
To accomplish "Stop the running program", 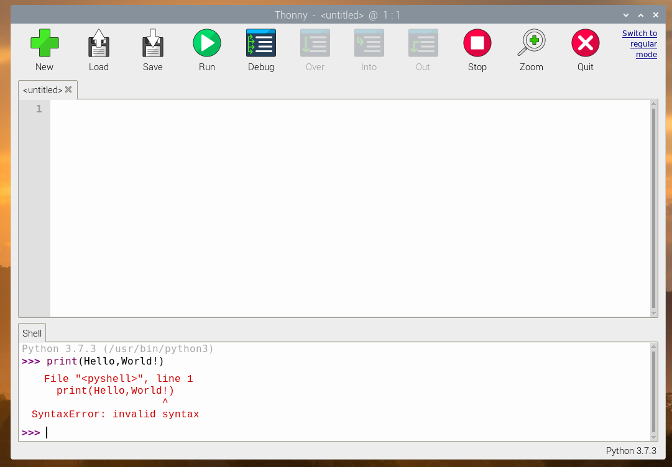I will pyautogui.click(x=477, y=43).
